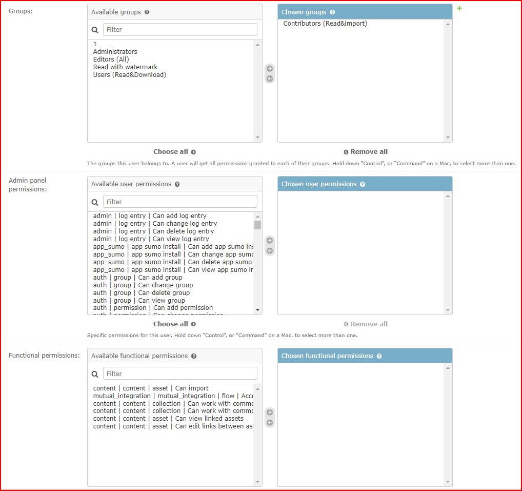This screenshot has width=522, height=491.
Task: Click left arrow to remove user permission
Action: pyautogui.click(x=270, y=251)
